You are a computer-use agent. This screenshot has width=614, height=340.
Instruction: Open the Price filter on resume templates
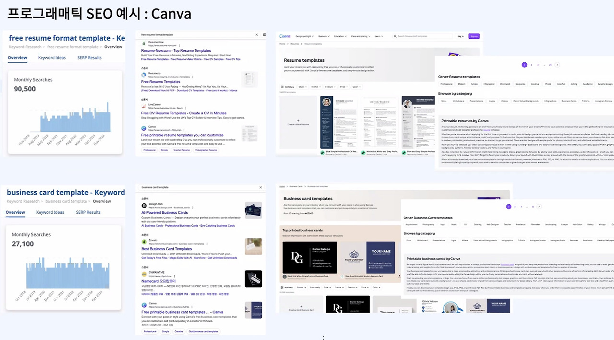click(344, 87)
